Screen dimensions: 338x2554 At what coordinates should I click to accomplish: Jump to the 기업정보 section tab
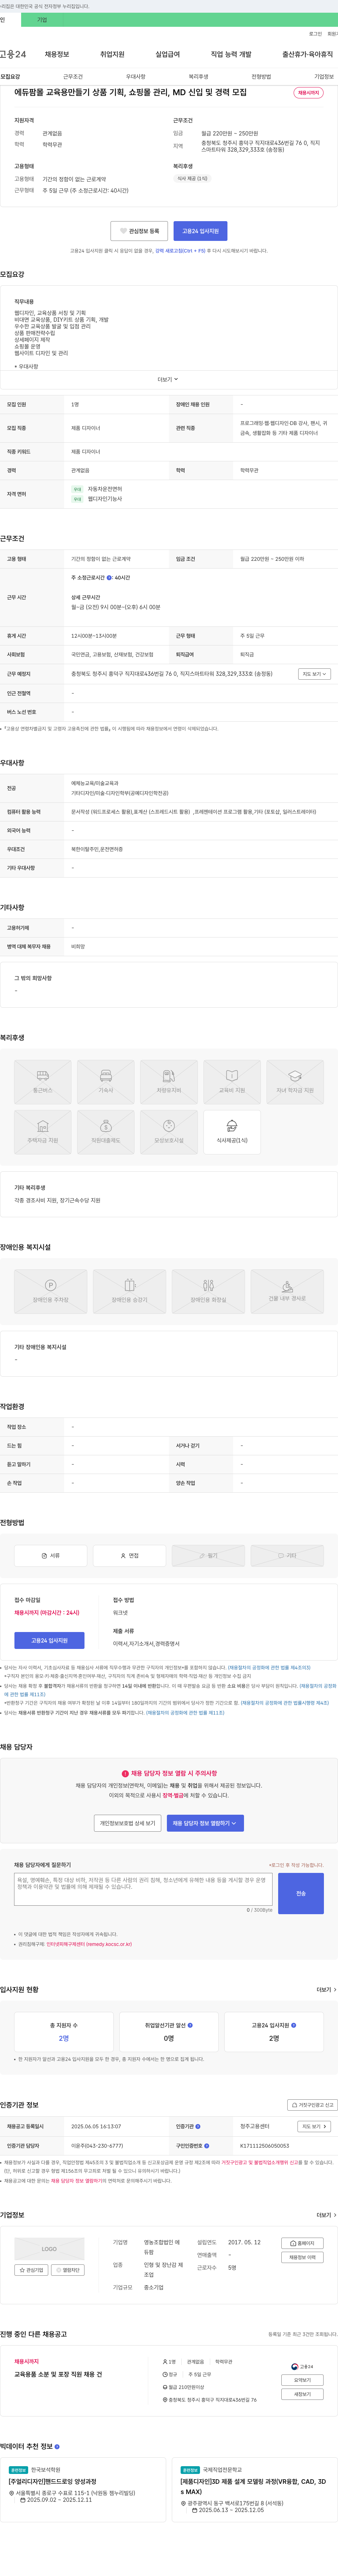click(324, 76)
